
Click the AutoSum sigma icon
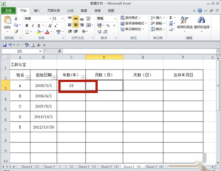171,18
